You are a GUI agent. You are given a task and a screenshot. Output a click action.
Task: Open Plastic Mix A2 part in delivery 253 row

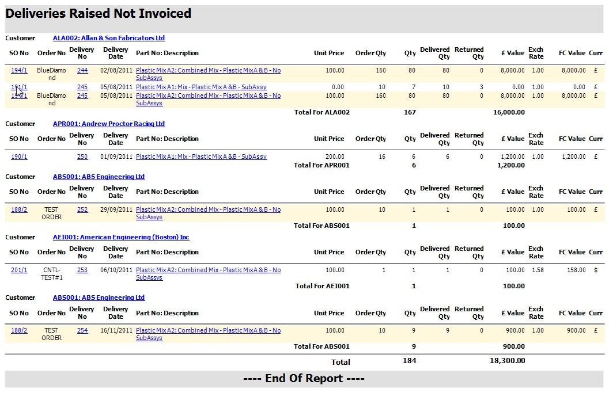208,270
